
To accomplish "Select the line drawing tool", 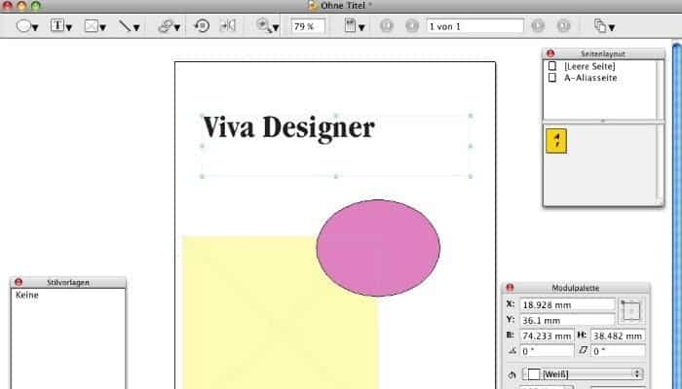I will [x=125, y=26].
